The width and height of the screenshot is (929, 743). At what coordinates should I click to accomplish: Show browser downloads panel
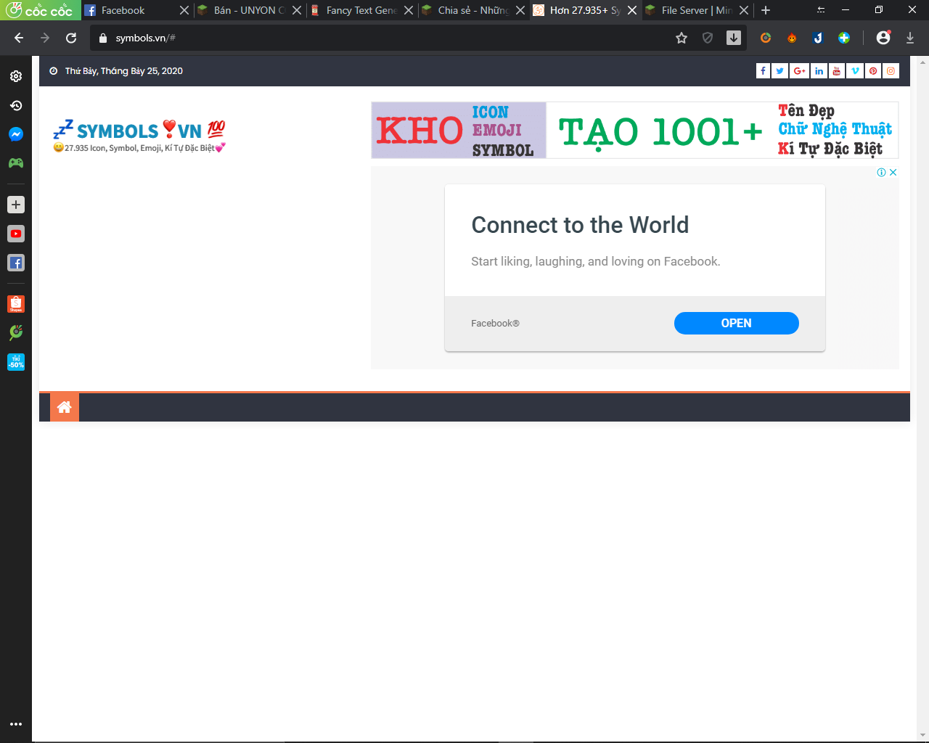pos(910,38)
